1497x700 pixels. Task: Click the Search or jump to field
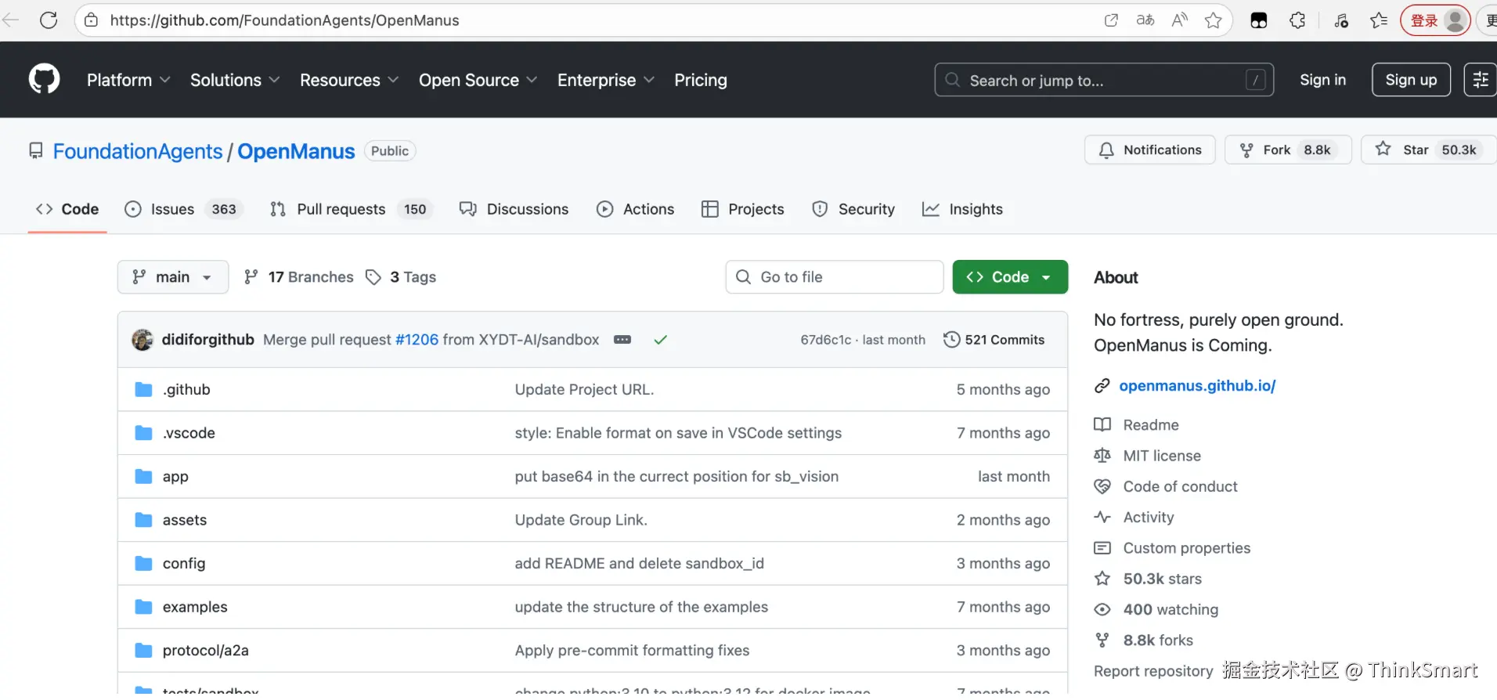1103,80
